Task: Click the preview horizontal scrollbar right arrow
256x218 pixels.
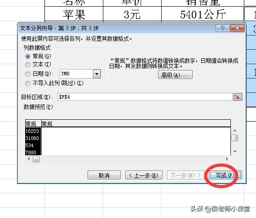Action: 227,159
